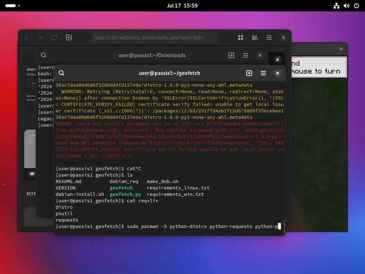Click README.md in the listing
Image resolution: width=365 pixels, height=274 pixels.
(x=68, y=182)
